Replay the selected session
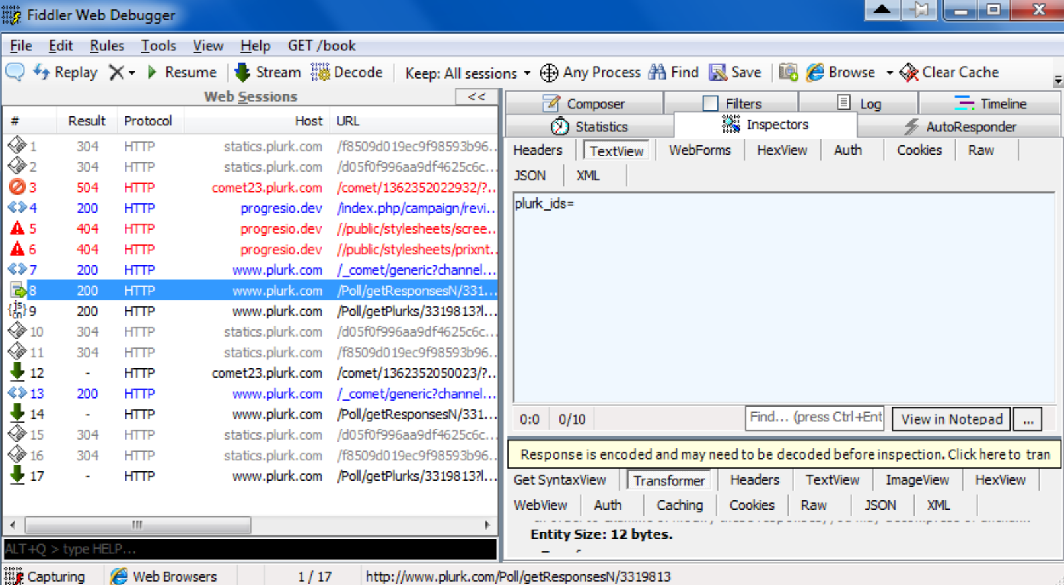Viewport: 1064px width, 585px height. [x=65, y=72]
